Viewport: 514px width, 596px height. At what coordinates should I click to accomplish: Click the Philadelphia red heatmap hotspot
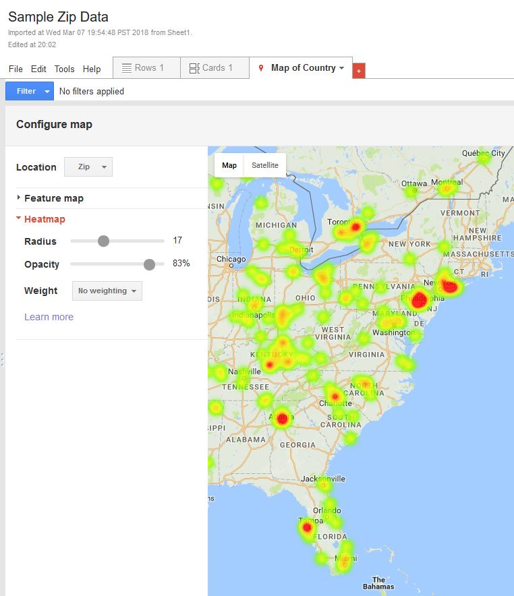point(420,299)
